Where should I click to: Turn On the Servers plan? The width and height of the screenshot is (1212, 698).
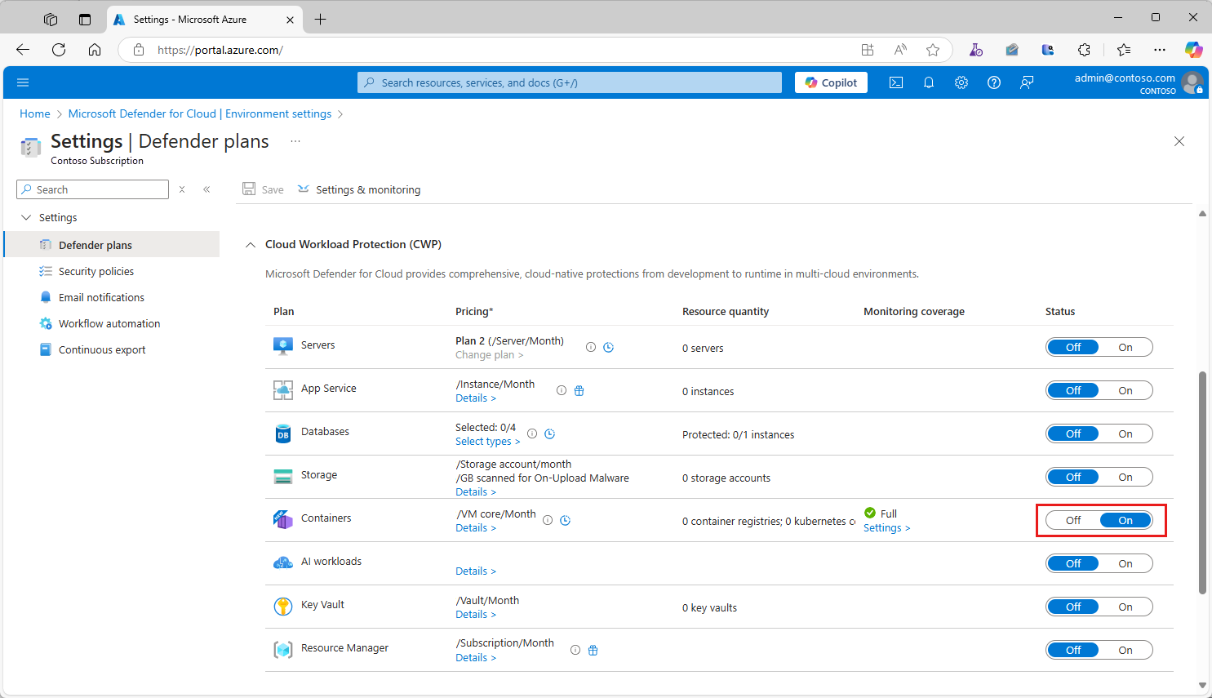(1125, 347)
